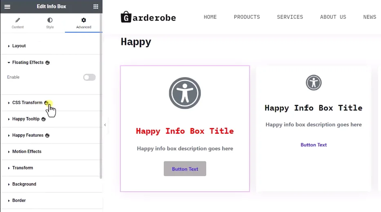Open SERVICES in site navigation
381x212 pixels.
[290, 17]
